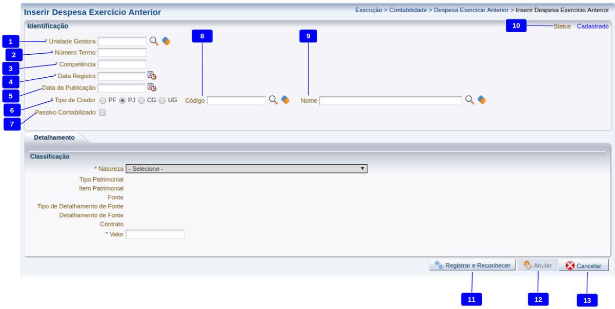Open the Contabilidade breadcrumb link
The height and width of the screenshot is (309, 615).
click(408, 10)
